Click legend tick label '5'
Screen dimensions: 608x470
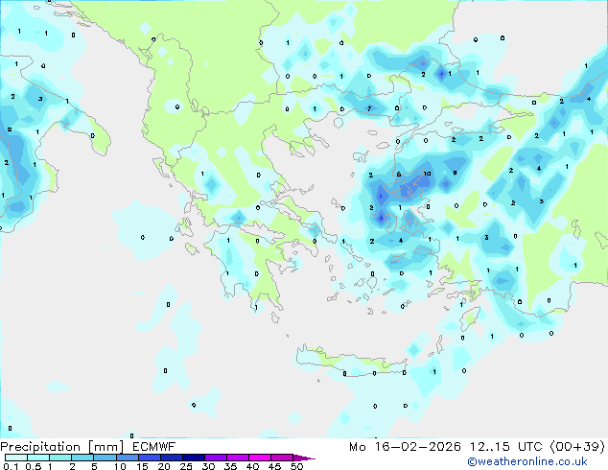point(94,466)
